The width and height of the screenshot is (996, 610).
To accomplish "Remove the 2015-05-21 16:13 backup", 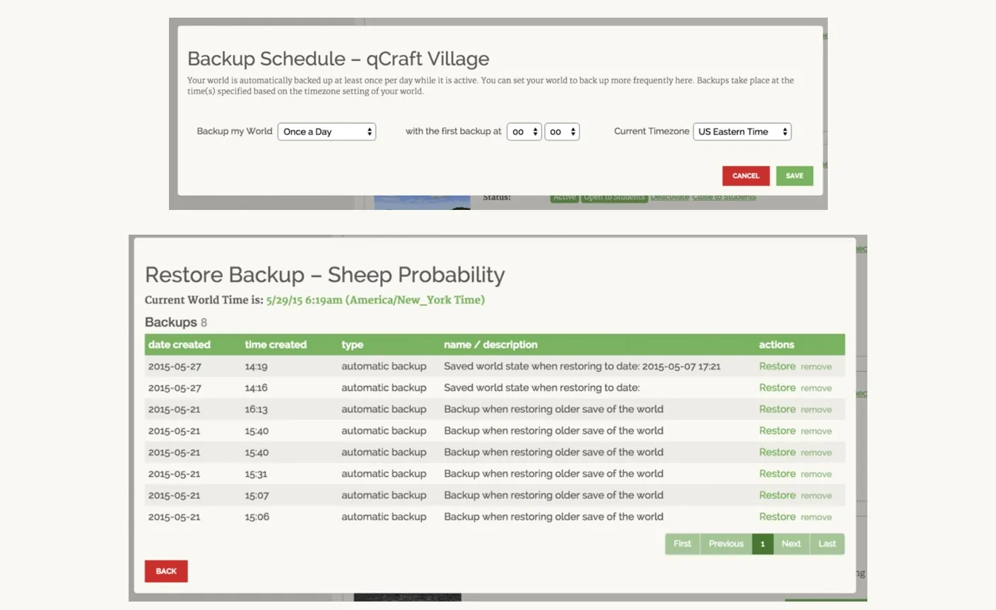I will click(x=816, y=410).
